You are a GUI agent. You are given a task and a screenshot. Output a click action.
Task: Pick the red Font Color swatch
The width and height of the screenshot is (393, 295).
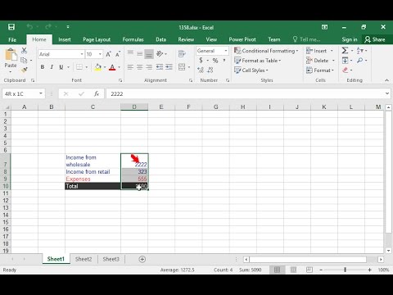coord(112,67)
